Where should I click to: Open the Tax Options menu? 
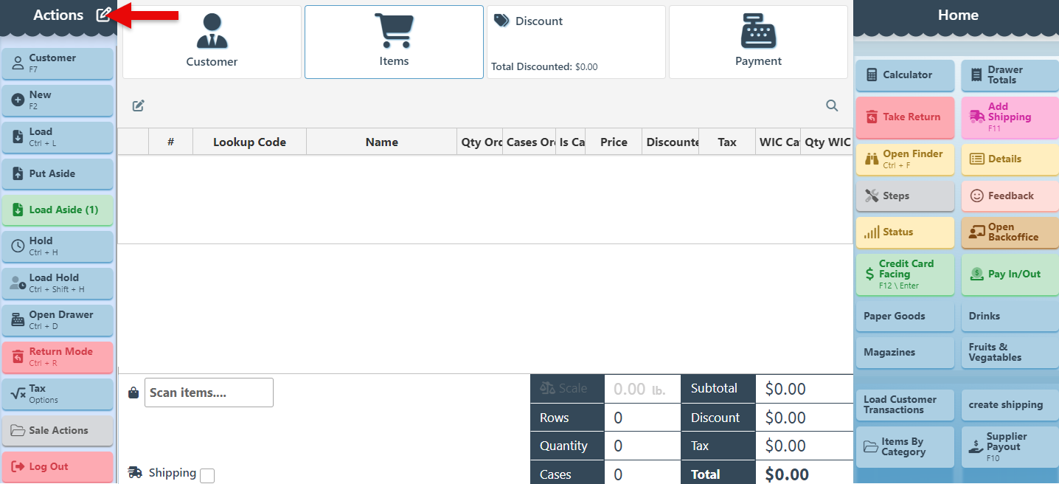58,393
